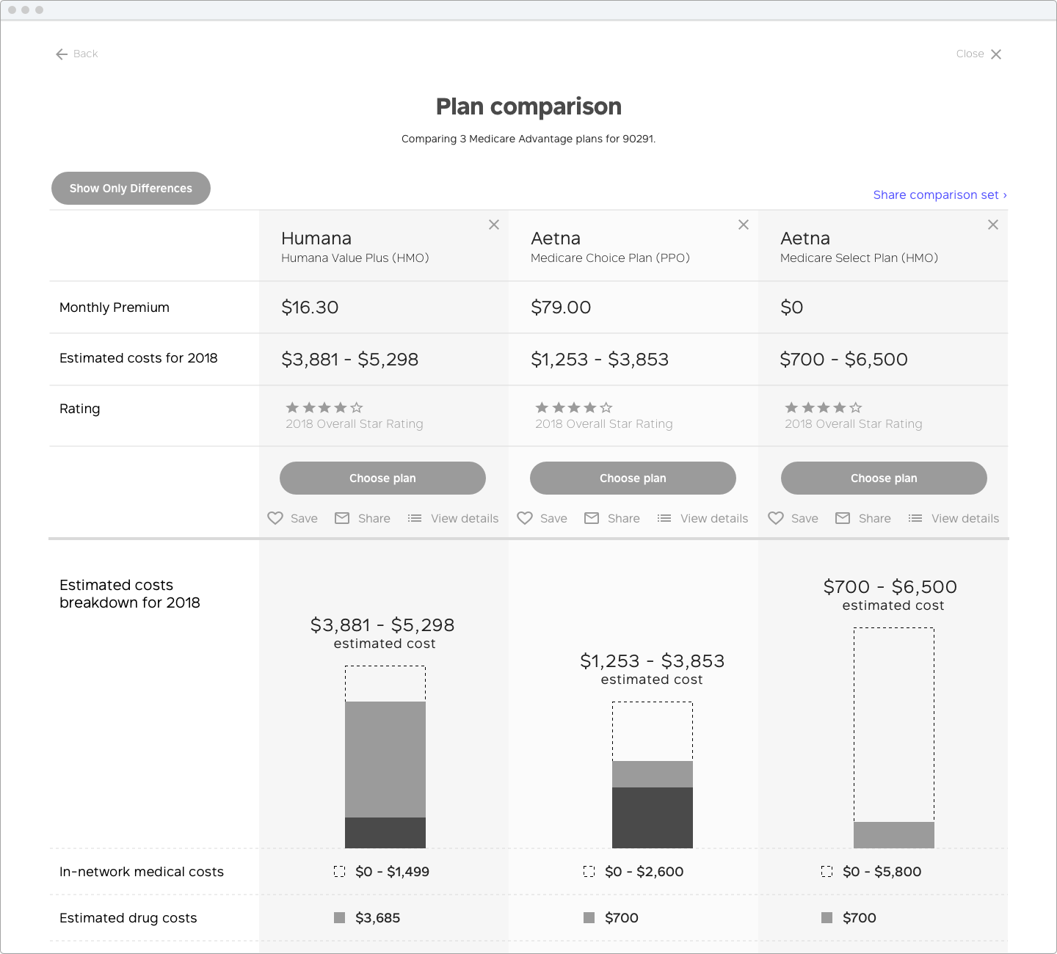Click Rating row label
The image size is (1057, 954).
pyautogui.click(x=80, y=409)
